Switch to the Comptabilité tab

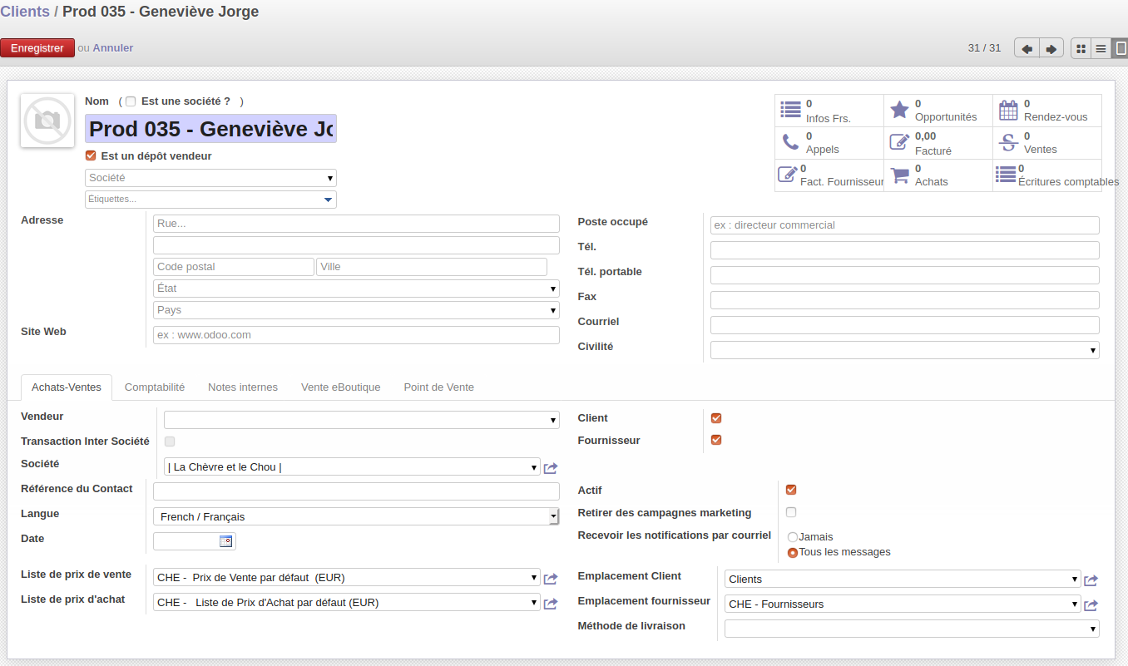point(155,387)
